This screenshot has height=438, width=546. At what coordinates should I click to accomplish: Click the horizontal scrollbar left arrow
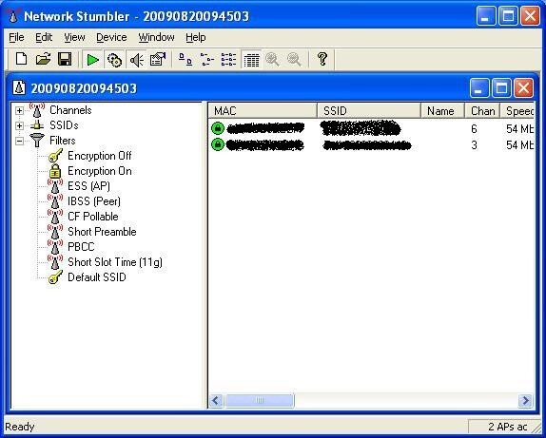216,400
